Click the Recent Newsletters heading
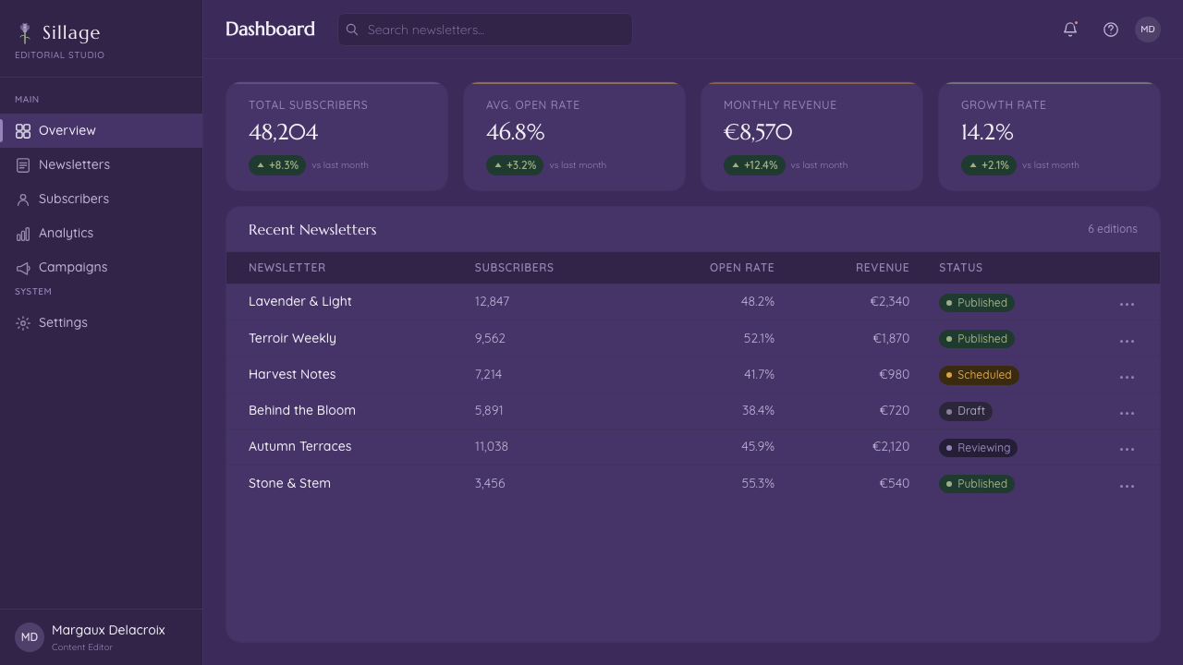 click(312, 230)
